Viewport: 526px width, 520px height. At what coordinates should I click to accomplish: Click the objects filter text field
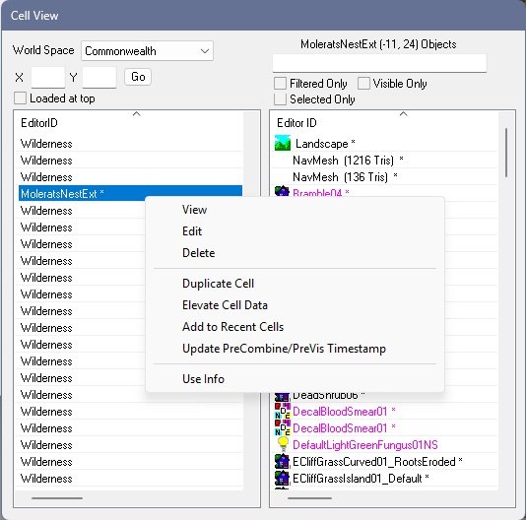(379, 63)
